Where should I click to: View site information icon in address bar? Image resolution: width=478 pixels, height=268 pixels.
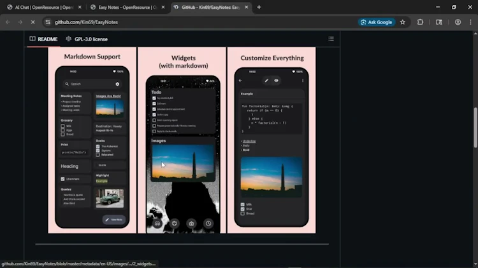coord(48,22)
